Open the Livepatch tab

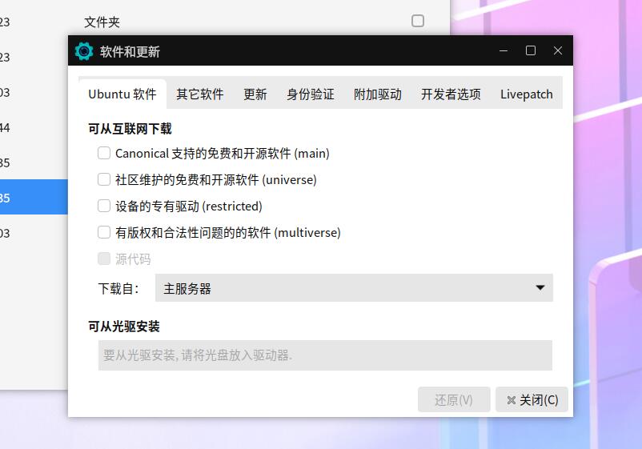click(526, 94)
